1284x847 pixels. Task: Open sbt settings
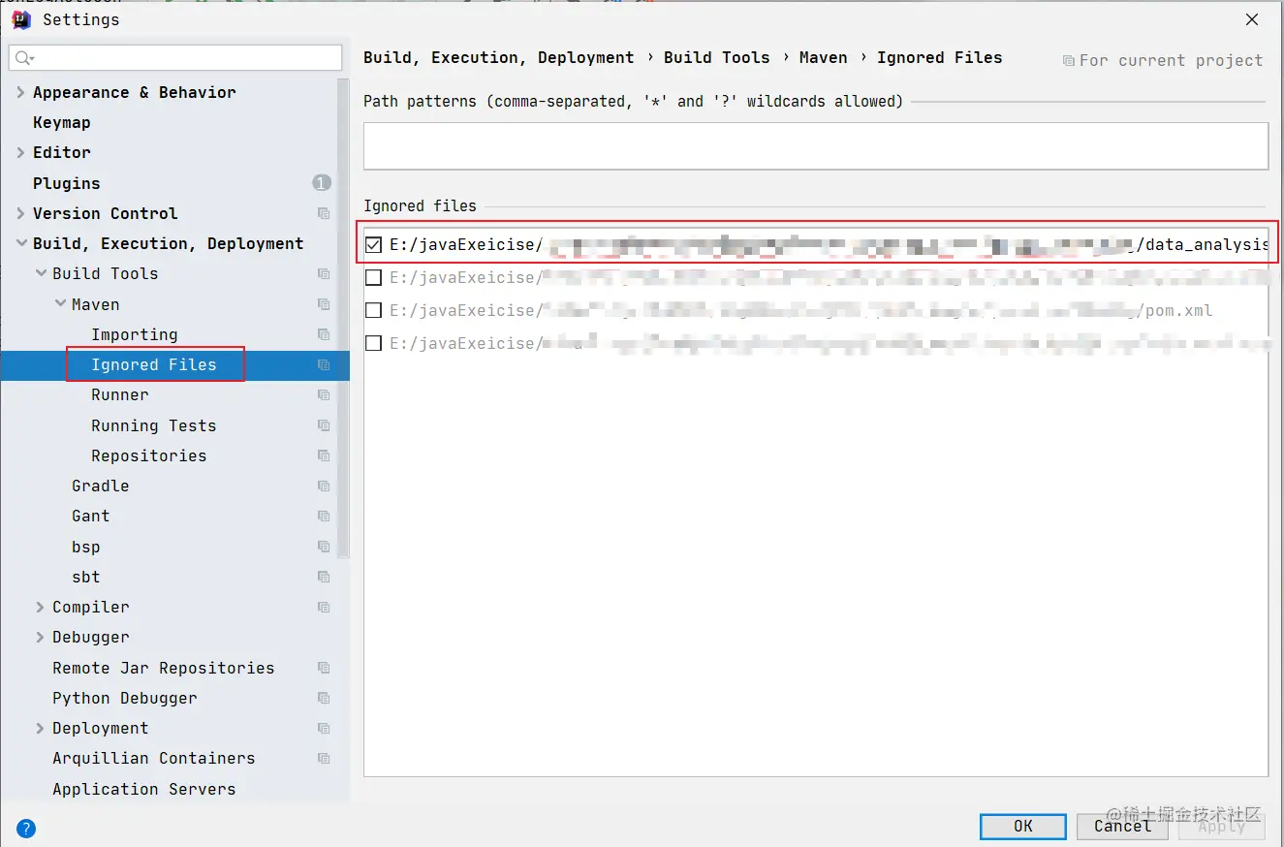pyautogui.click(x=86, y=577)
